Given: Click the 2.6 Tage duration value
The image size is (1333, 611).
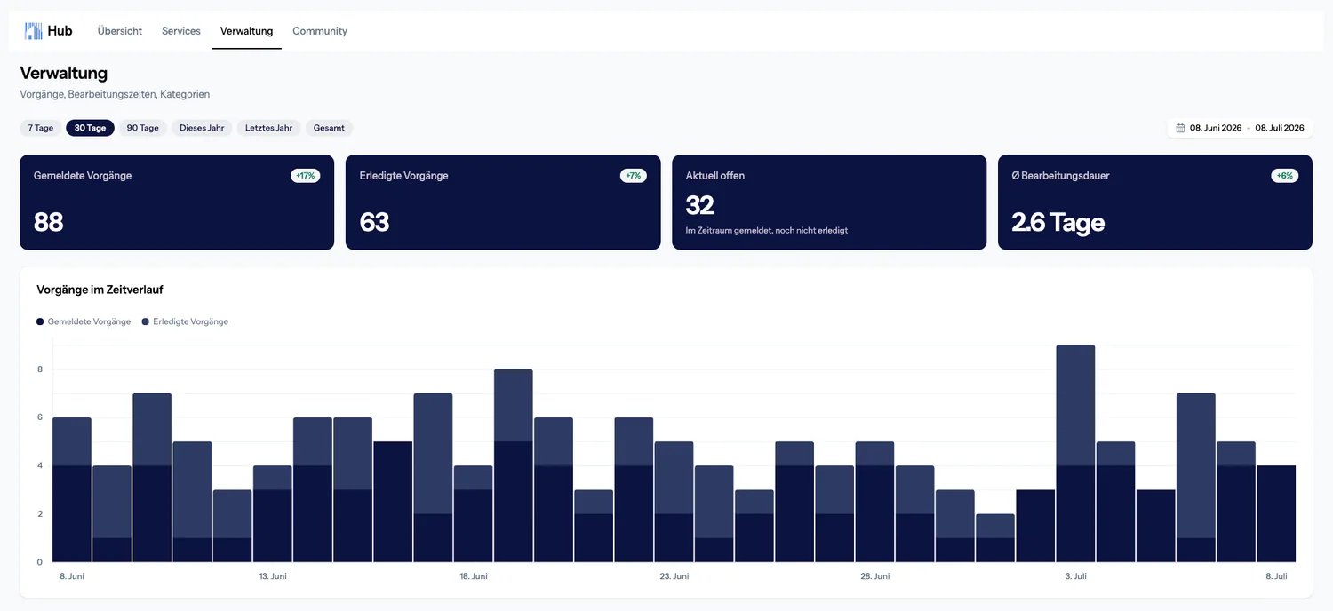Looking at the screenshot, I should (1058, 222).
